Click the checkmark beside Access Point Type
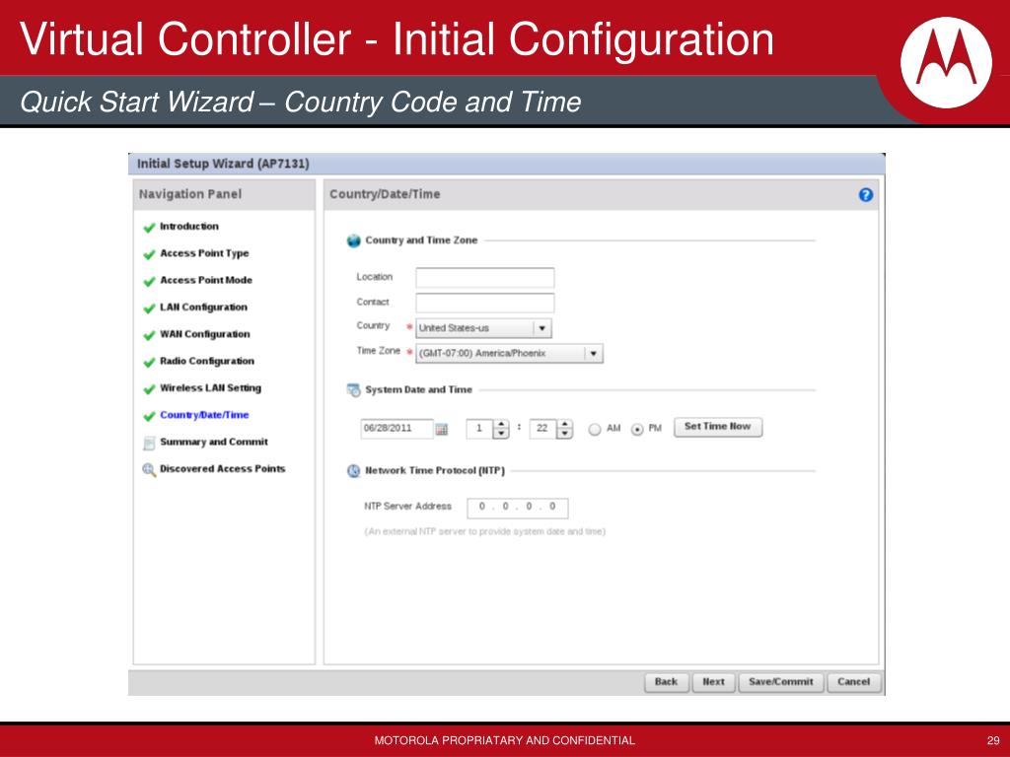 coord(150,254)
